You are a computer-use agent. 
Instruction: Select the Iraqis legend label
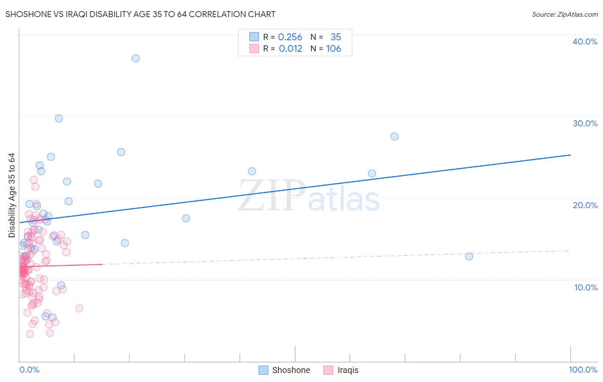pyautogui.click(x=348, y=370)
